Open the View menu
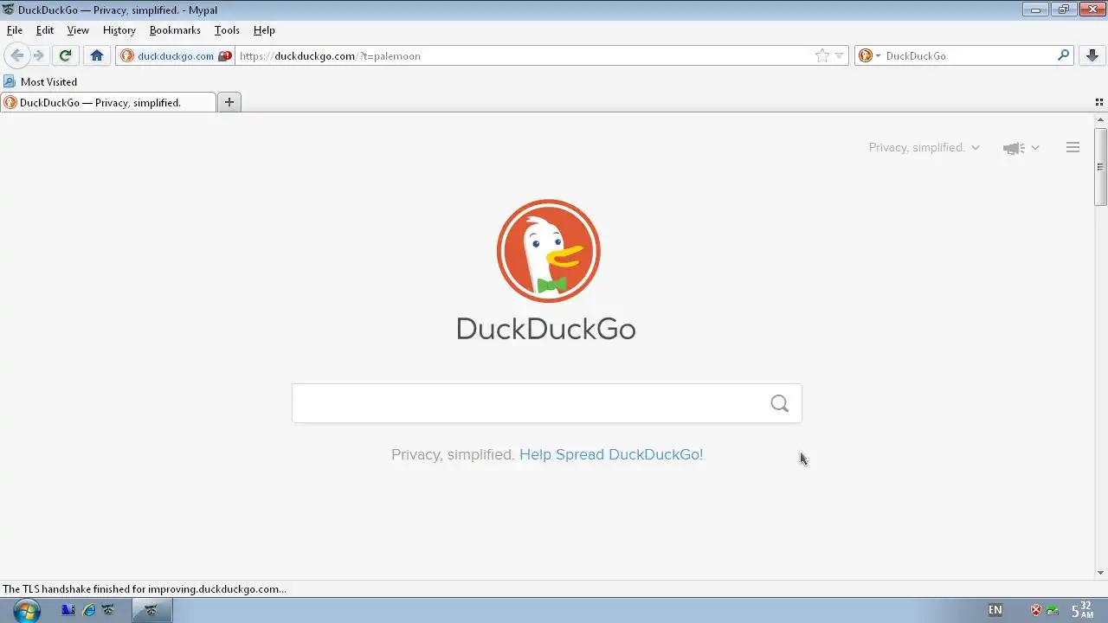The width and height of the screenshot is (1108, 623). point(78,30)
